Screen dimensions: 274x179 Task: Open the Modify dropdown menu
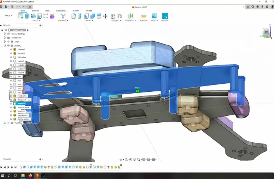(89, 21)
